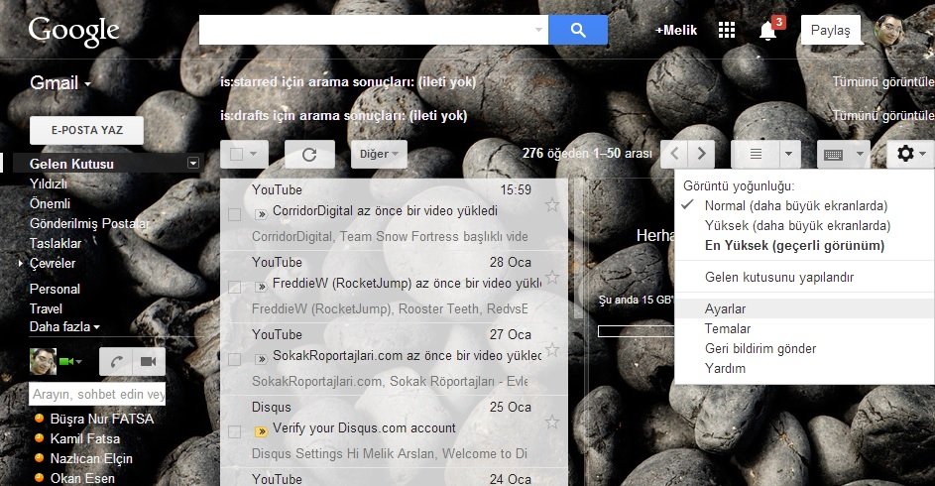
Task: Open the +Melik profile link
Action: tap(675, 30)
